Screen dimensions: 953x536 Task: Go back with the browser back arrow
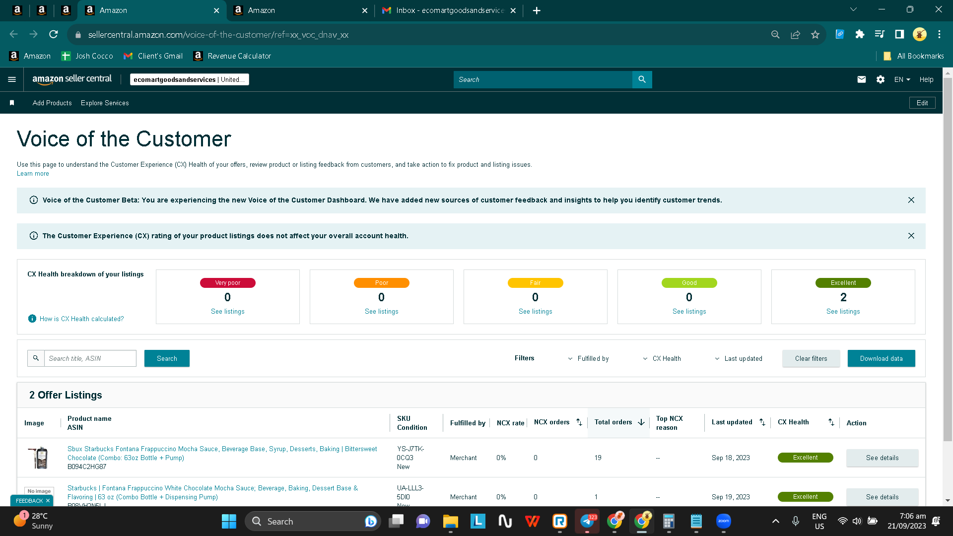(14, 34)
